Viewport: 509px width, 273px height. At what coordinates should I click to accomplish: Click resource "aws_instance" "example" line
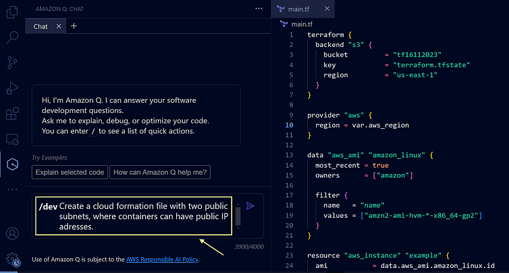point(378,255)
